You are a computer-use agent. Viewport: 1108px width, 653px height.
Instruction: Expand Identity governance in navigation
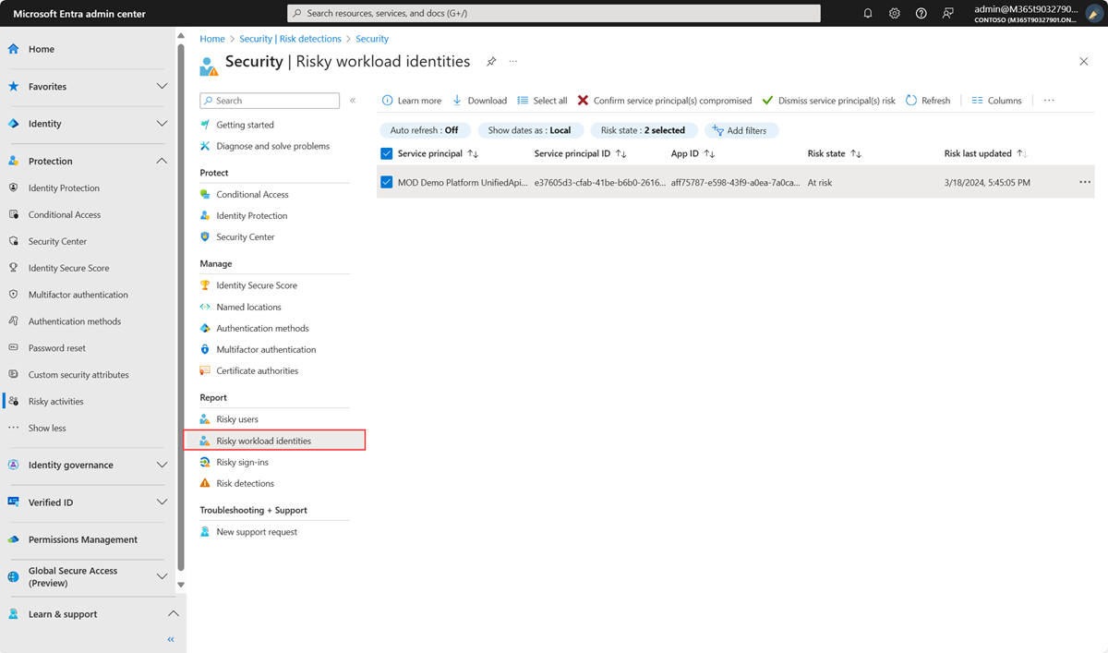(162, 466)
